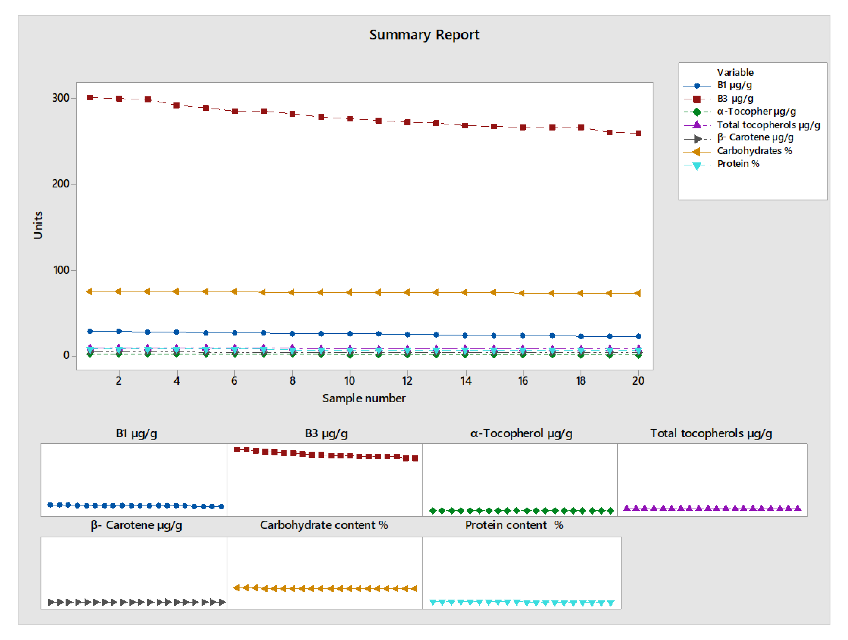
Task: Select the B3 µg/g small multiple panel
Action: pos(324,480)
